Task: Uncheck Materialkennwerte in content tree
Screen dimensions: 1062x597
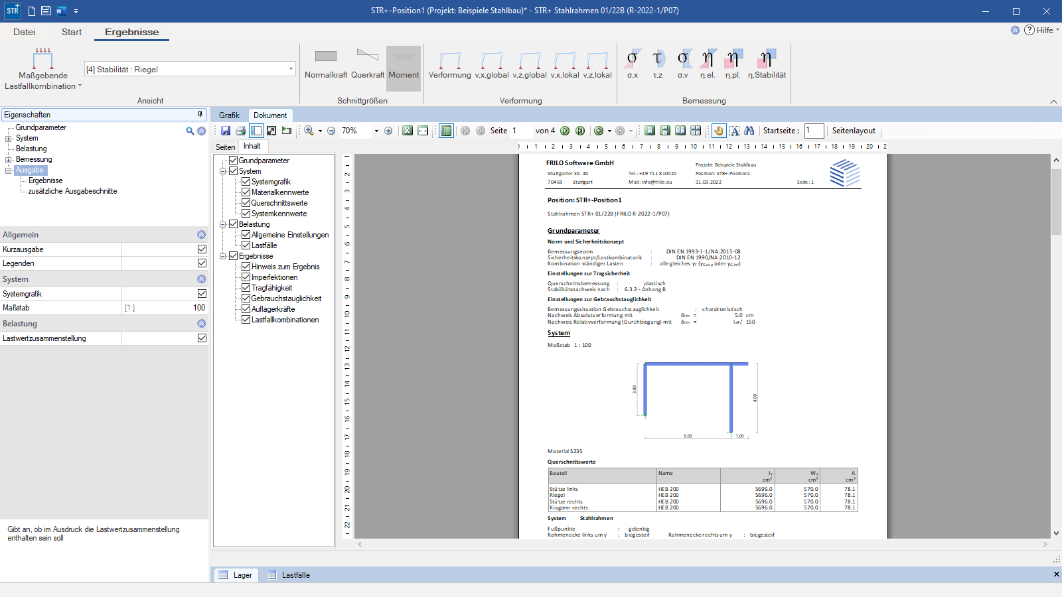Action: pyautogui.click(x=246, y=192)
